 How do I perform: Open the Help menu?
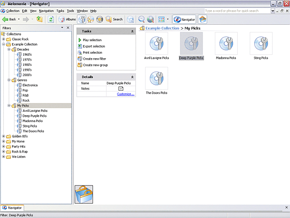(93, 11)
